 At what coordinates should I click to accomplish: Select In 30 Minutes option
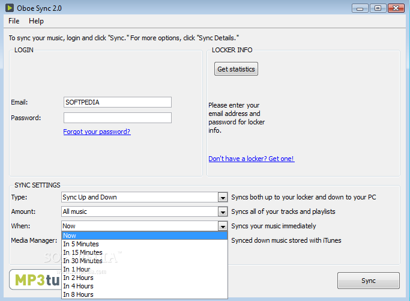(x=145, y=261)
